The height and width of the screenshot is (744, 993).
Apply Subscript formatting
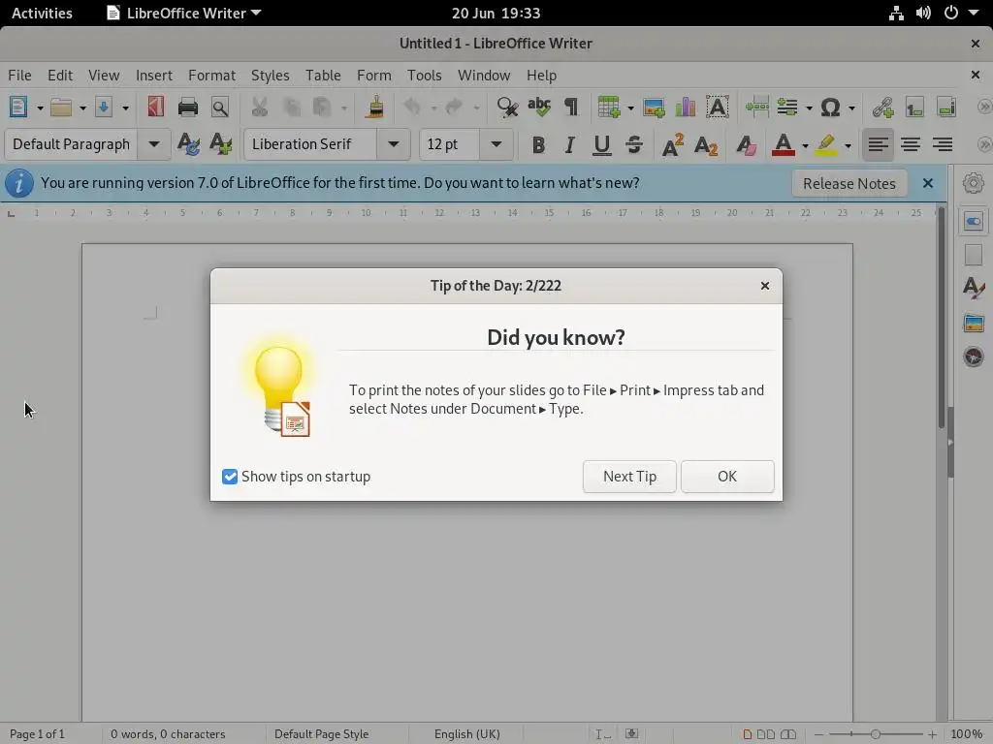pyautogui.click(x=706, y=145)
